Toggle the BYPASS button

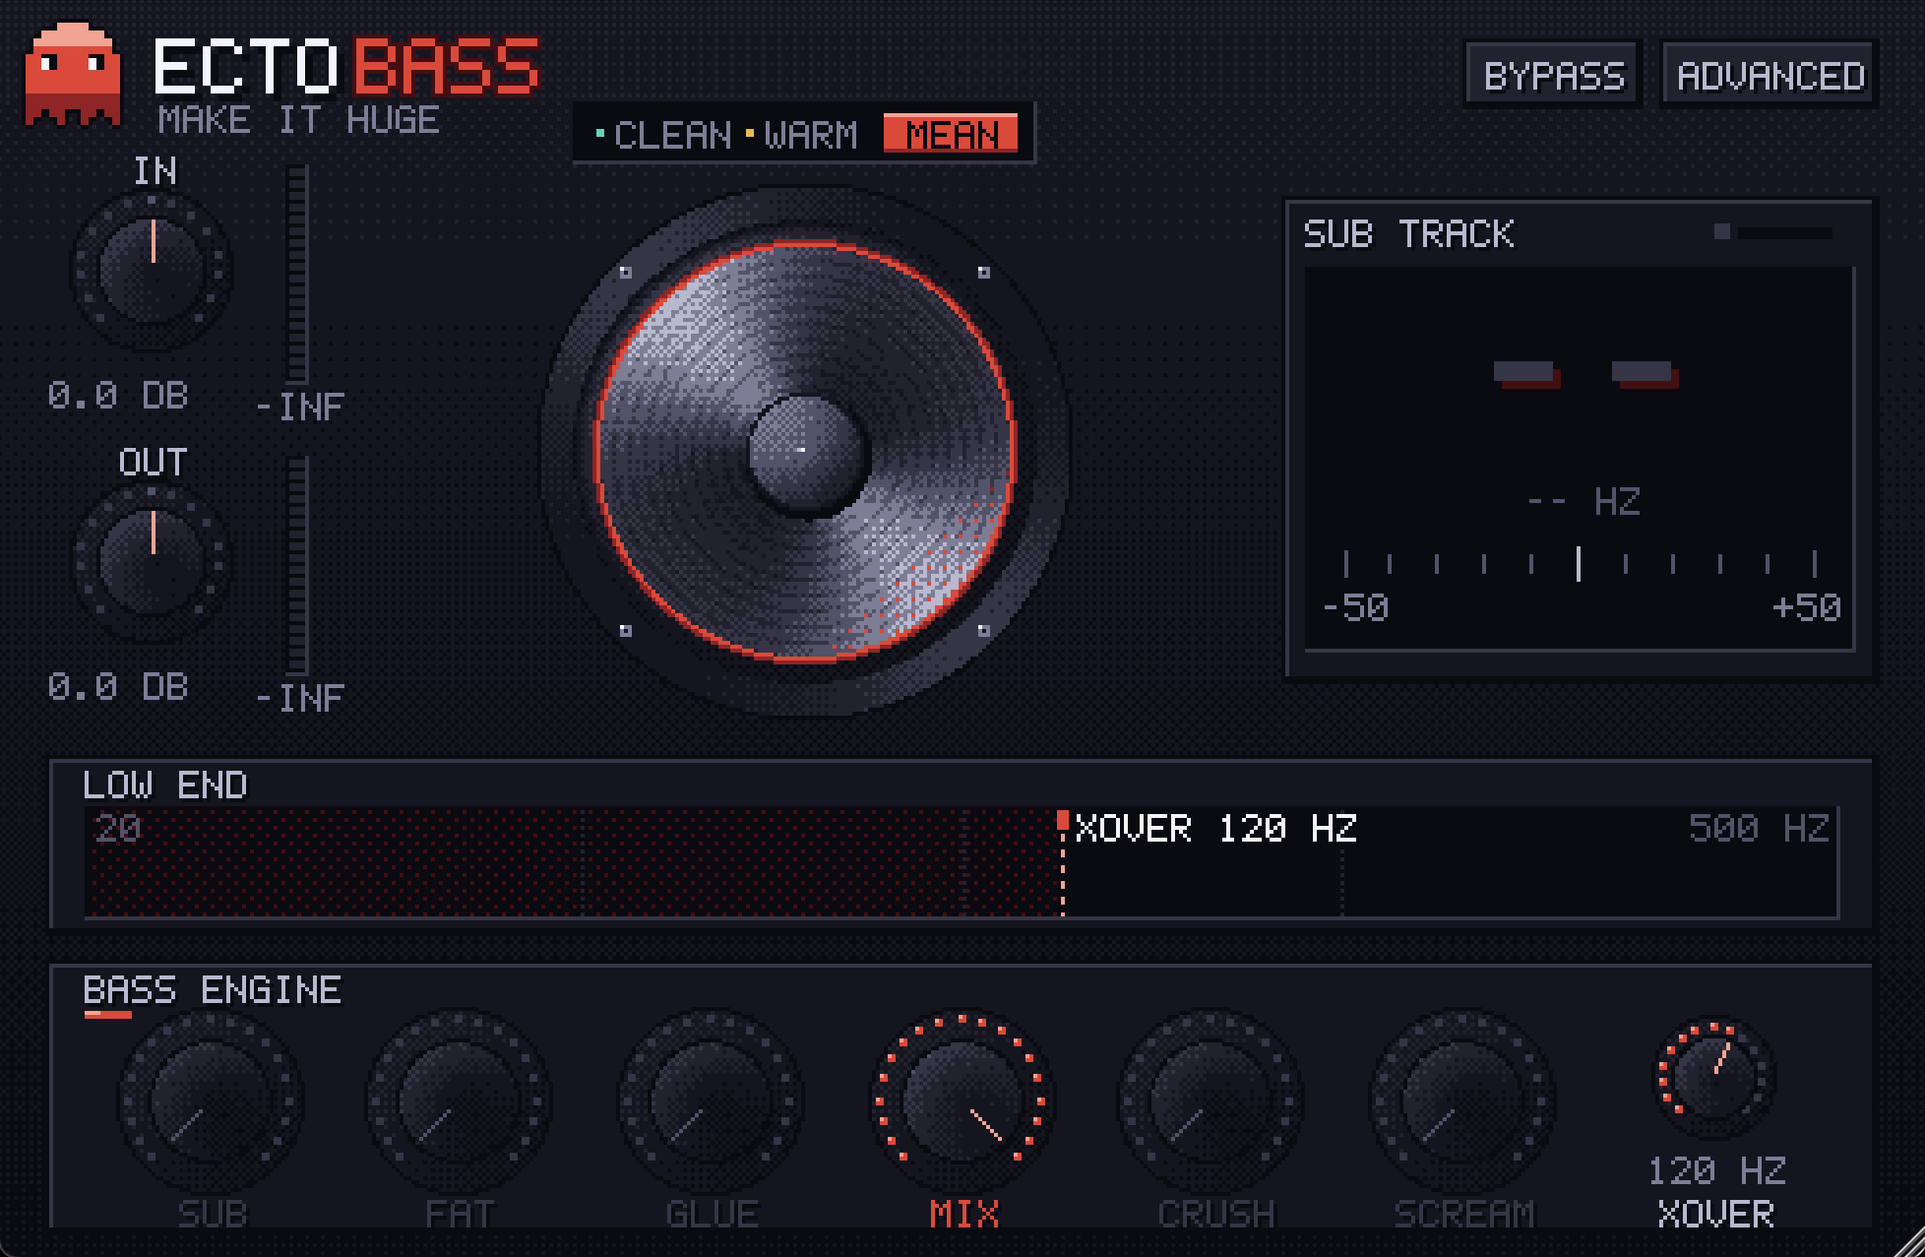click(x=1553, y=76)
